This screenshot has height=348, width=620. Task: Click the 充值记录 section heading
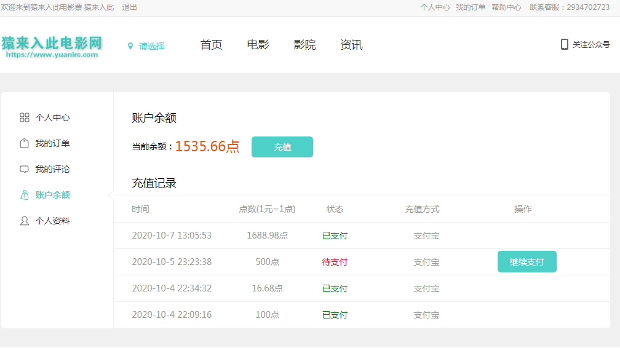coord(154,183)
